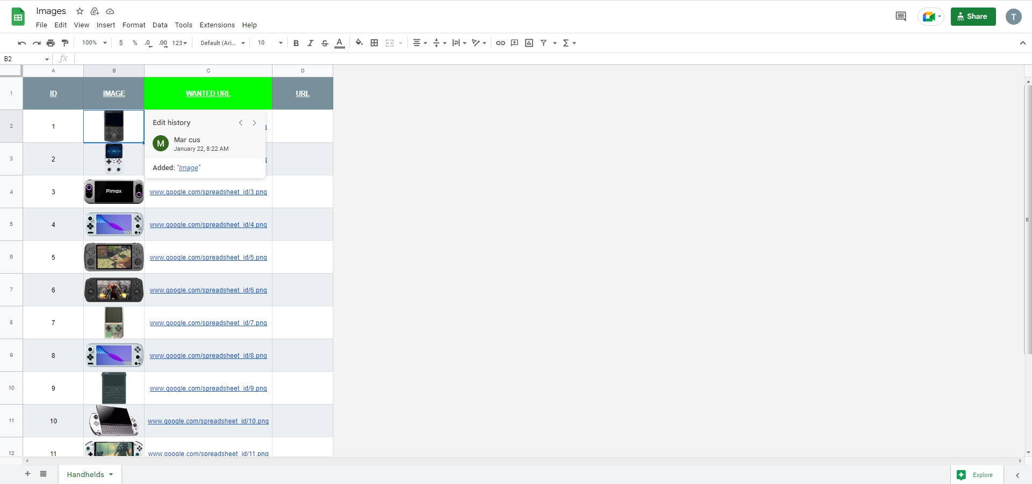Open the font family dropdown
Image resolution: width=1032 pixels, height=484 pixels.
(x=223, y=43)
